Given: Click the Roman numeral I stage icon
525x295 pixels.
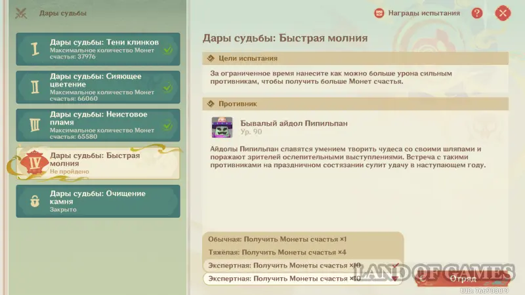Looking at the screenshot, I should (33, 50).
